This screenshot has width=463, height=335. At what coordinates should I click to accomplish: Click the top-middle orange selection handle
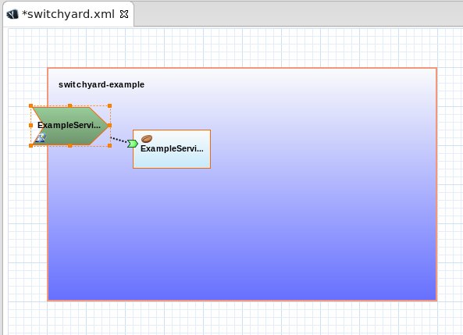point(70,105)
